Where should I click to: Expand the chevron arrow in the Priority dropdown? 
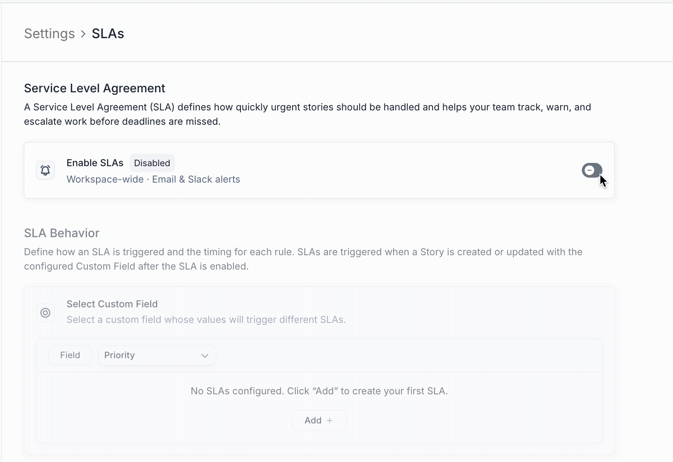point(205,356)
